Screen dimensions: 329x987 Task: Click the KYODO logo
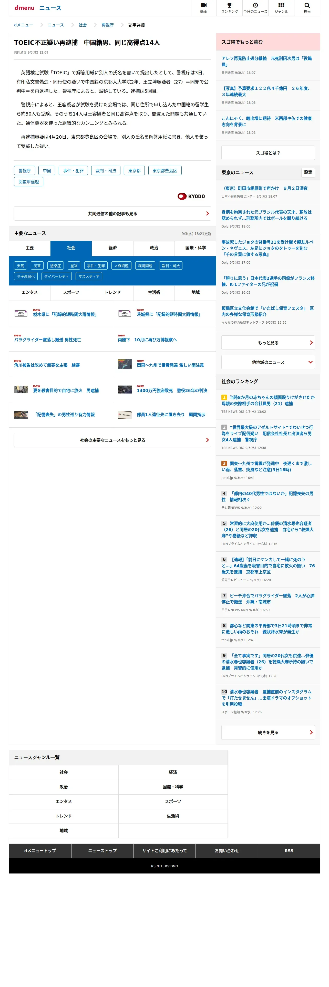pos(191,196)
